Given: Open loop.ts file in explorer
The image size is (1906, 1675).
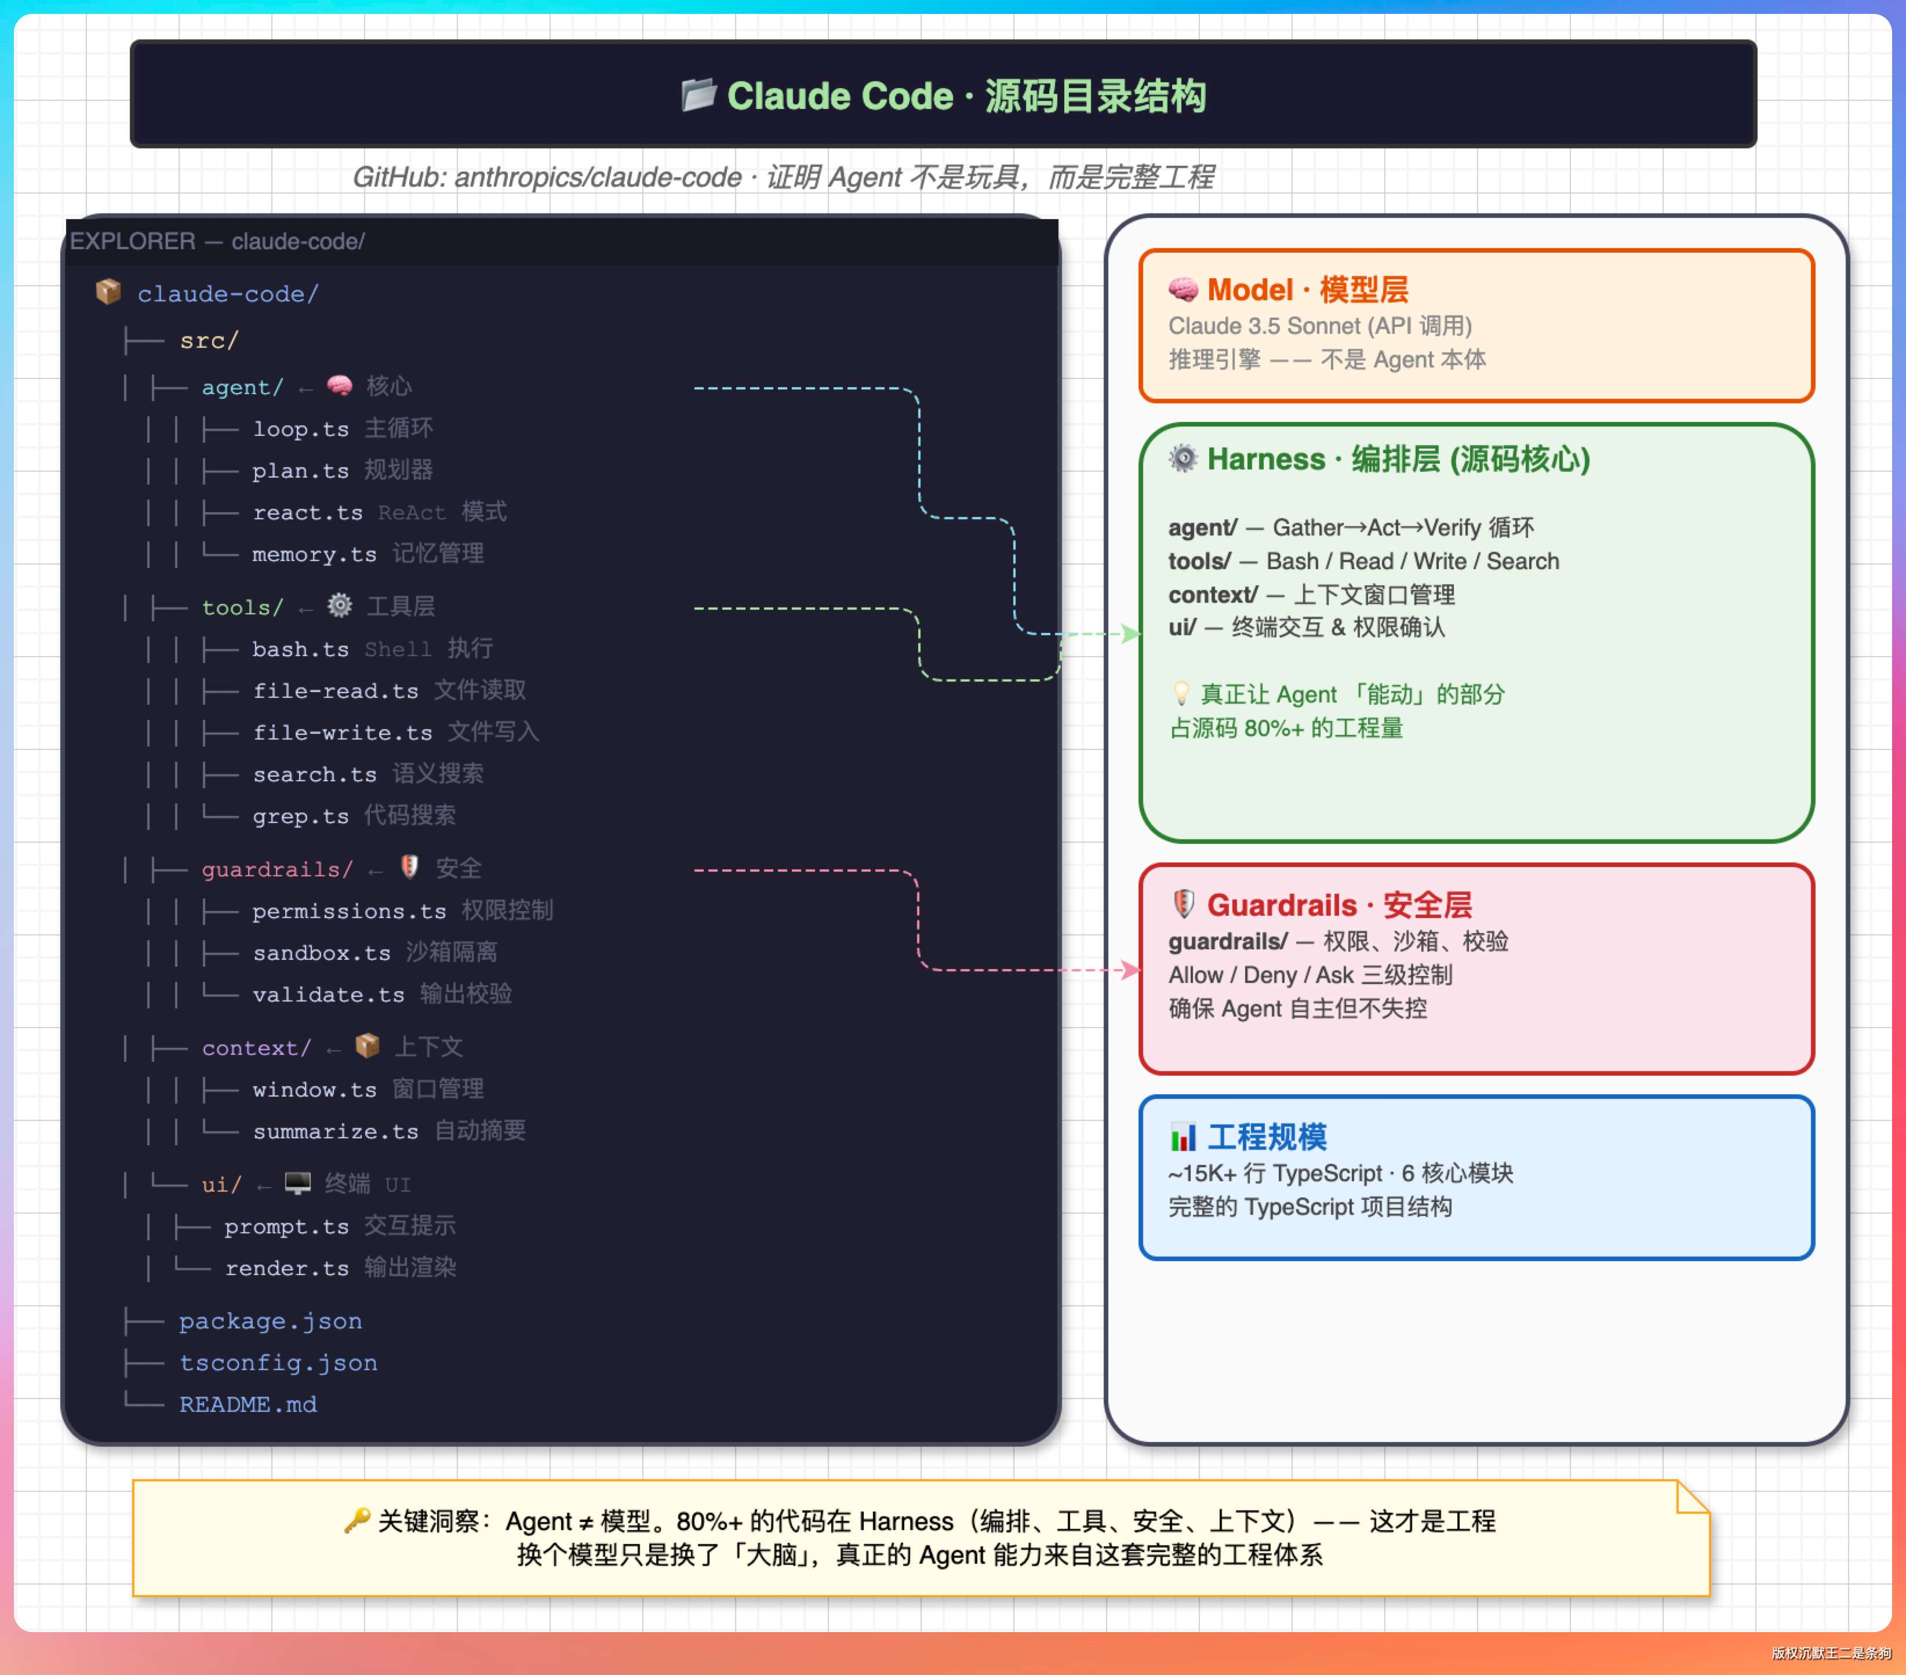Looking at the screenshot, I should (300, 429).
